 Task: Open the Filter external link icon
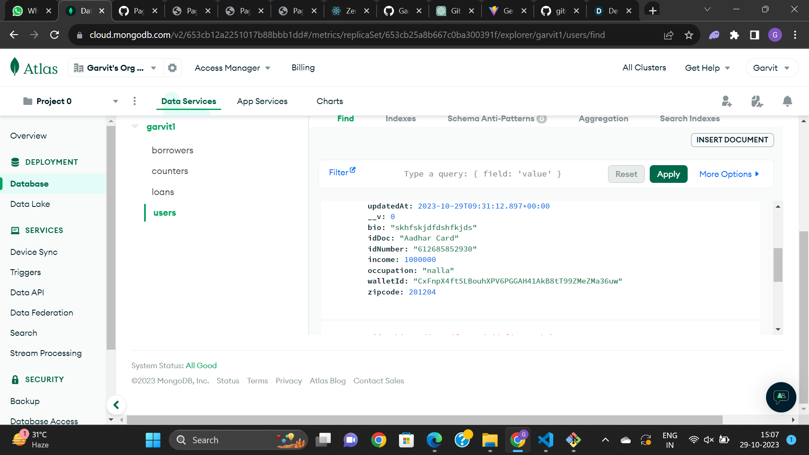click(x=353, y=170)
